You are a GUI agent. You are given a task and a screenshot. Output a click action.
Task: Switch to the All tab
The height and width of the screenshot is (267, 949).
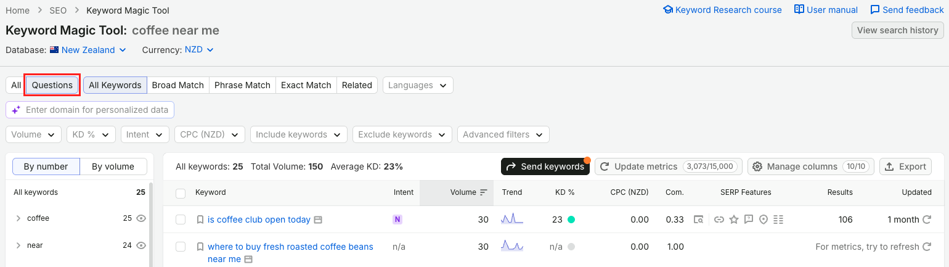click(16, 85)
